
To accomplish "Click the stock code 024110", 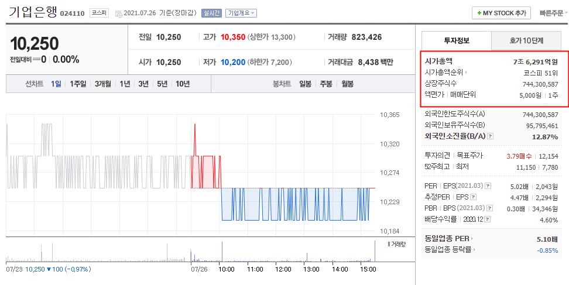I will 72,14.
